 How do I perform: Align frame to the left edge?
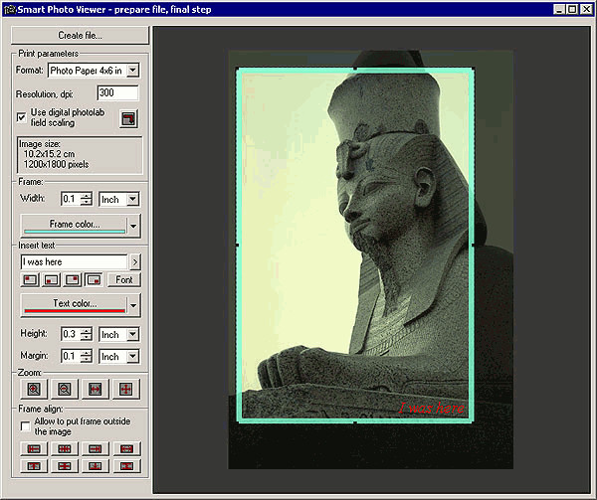click(34, 448)
